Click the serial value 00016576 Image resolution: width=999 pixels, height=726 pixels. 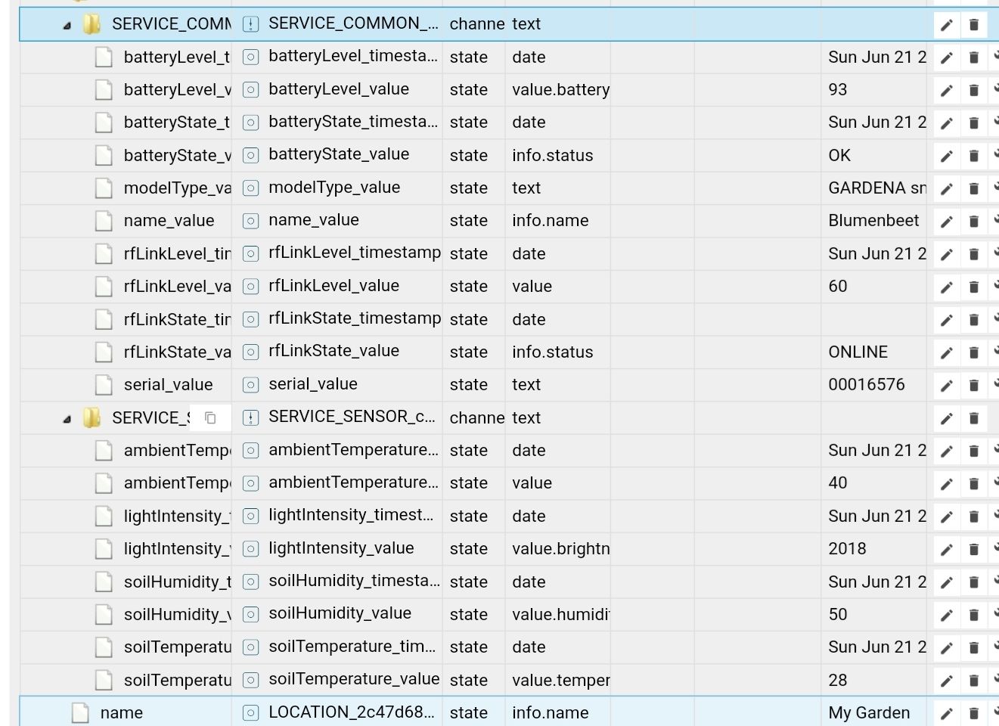(x=867, y=385)
